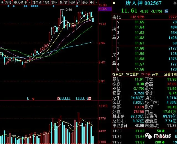Click the 13119 volume axis label
Image resolution: width=177 pixels, height=144 pixels.
click(x=103, y=106)
